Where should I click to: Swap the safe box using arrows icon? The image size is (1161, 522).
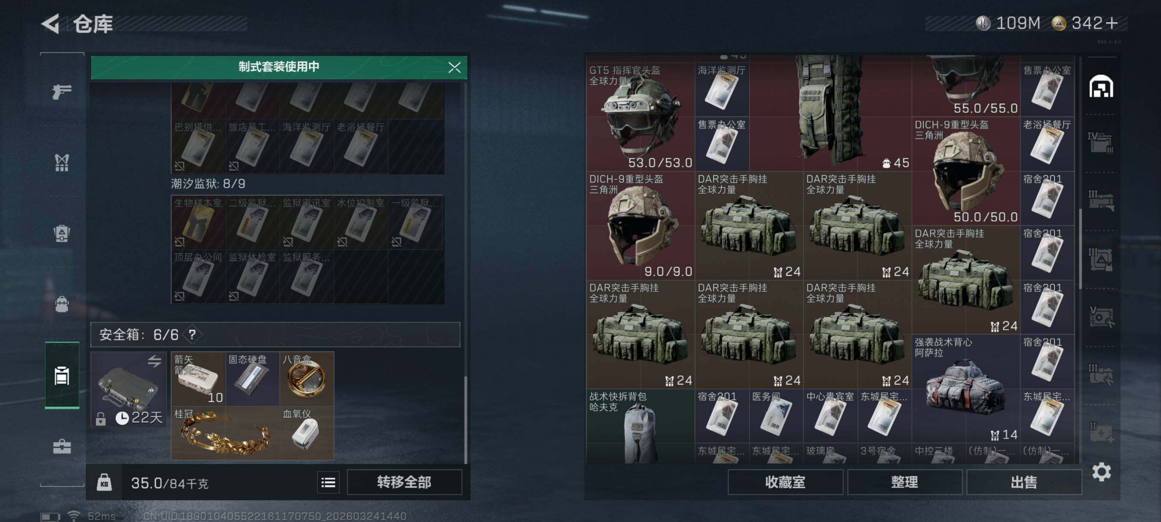155,361
